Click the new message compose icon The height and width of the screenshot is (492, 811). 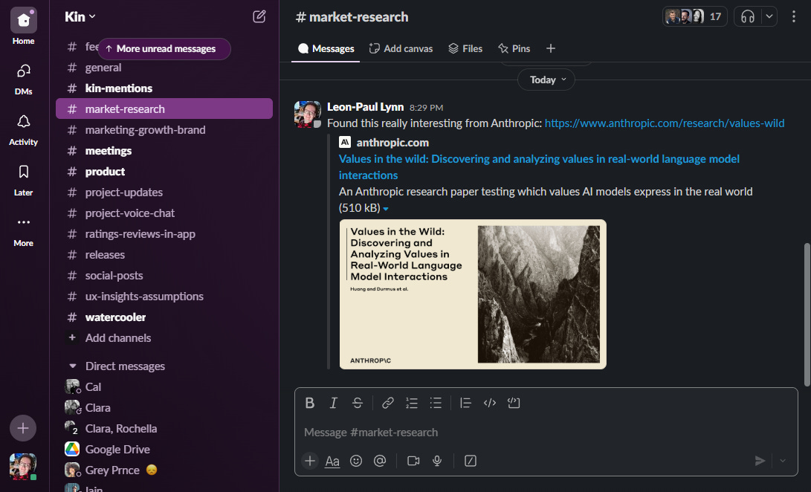click(x=259, y=16)
